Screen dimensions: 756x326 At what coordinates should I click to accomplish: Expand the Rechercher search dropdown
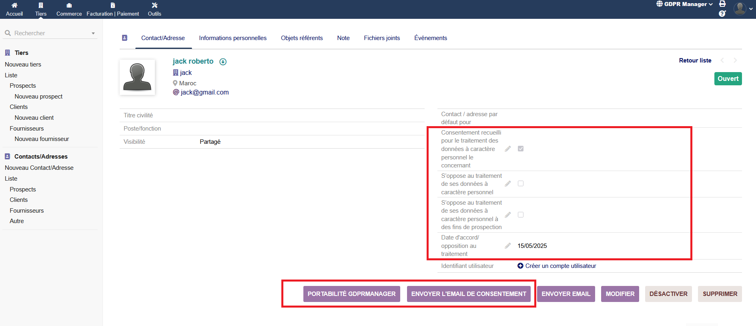[x=93, y=33]
